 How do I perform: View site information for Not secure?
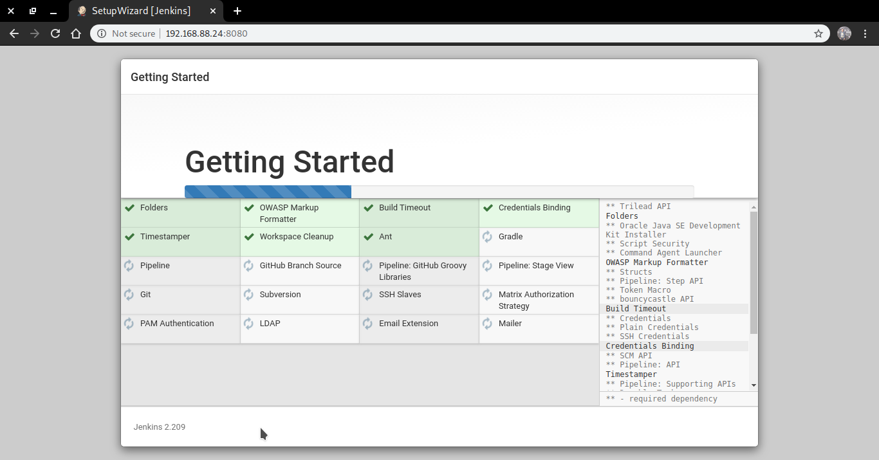(x=126, y=33)
